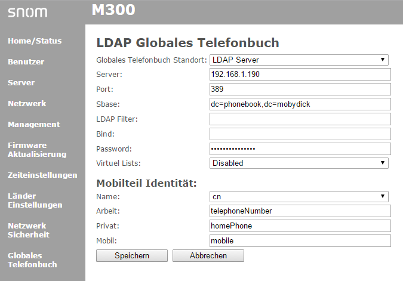403x281 pixels.
Task: Click the 'Privat:' label
Action: 107,226
